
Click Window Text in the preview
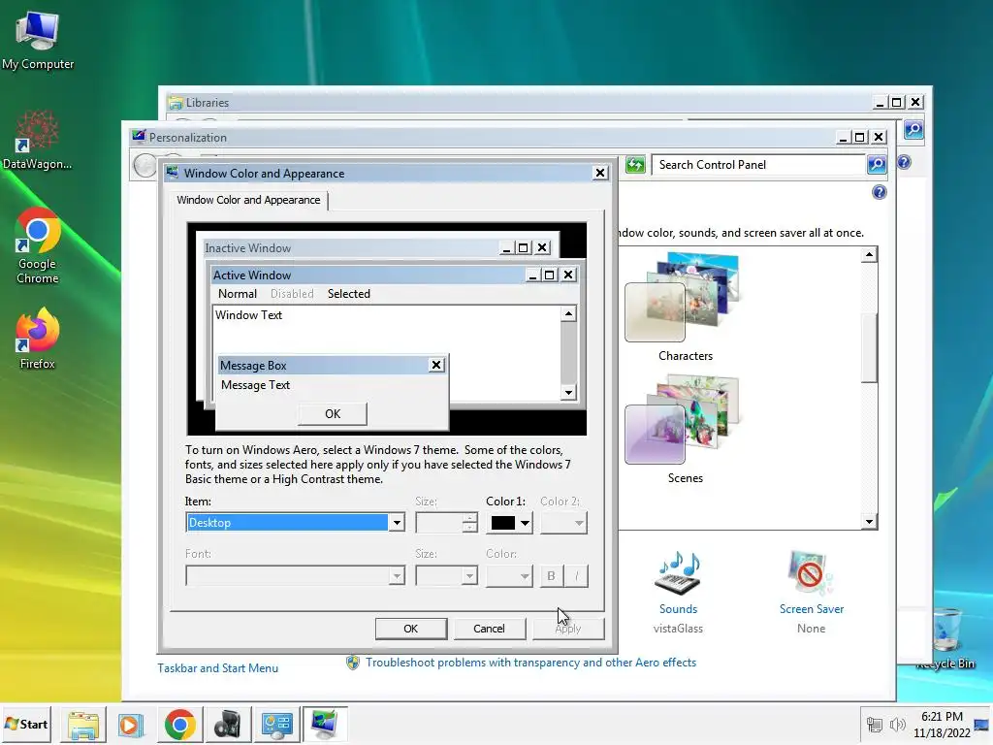click(x=249, y=315)
